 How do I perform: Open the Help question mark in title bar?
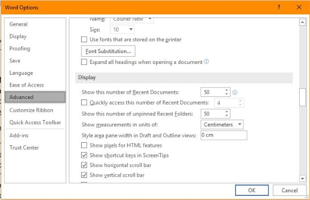pyautogui.click(x=279, y=7)
